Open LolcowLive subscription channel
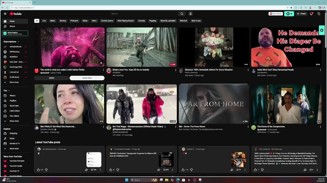The height and width of the screenshot is (183, 327). point(15,72)
